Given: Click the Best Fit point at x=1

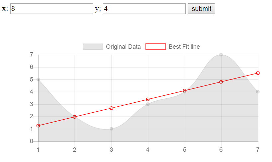Looking at the screenshot, I should (38, 126).
